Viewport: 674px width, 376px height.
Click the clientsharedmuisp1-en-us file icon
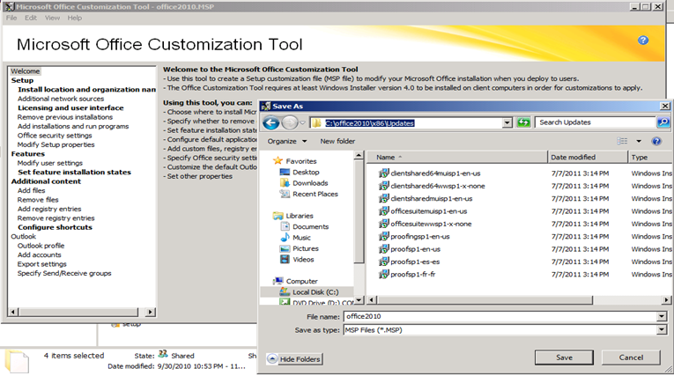coord(383,198)
